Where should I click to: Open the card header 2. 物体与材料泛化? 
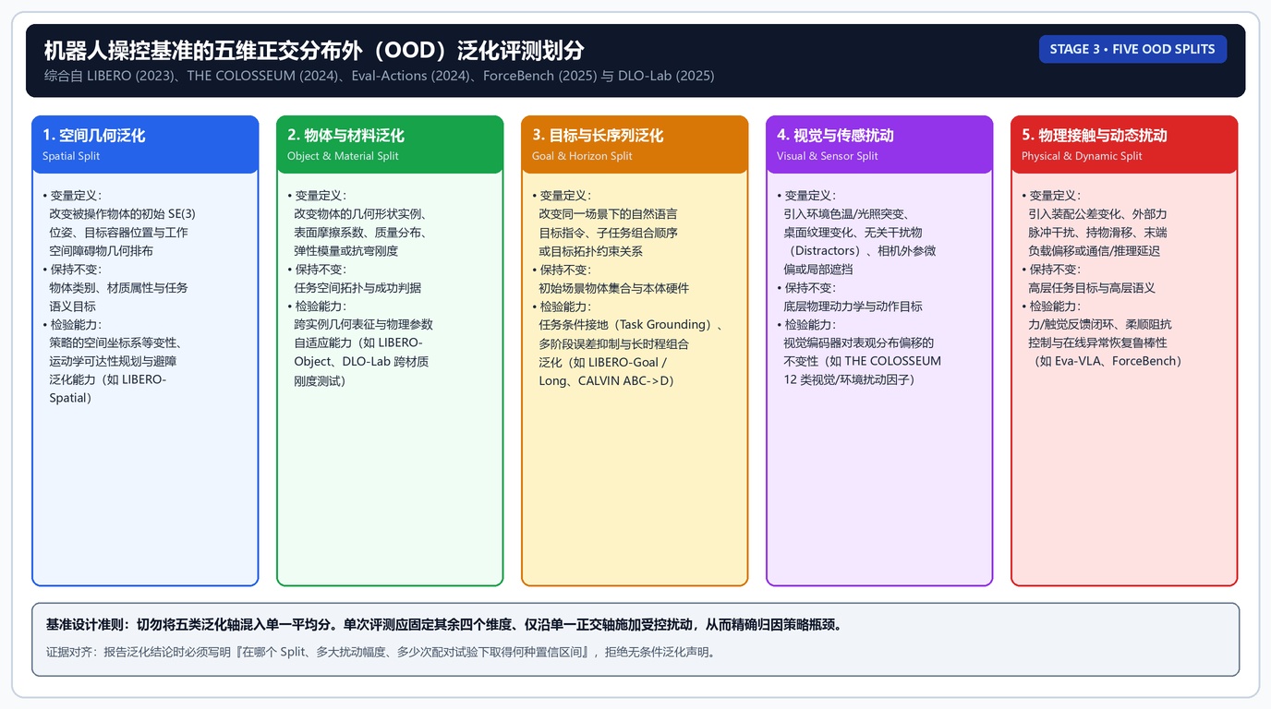(390, 144)
